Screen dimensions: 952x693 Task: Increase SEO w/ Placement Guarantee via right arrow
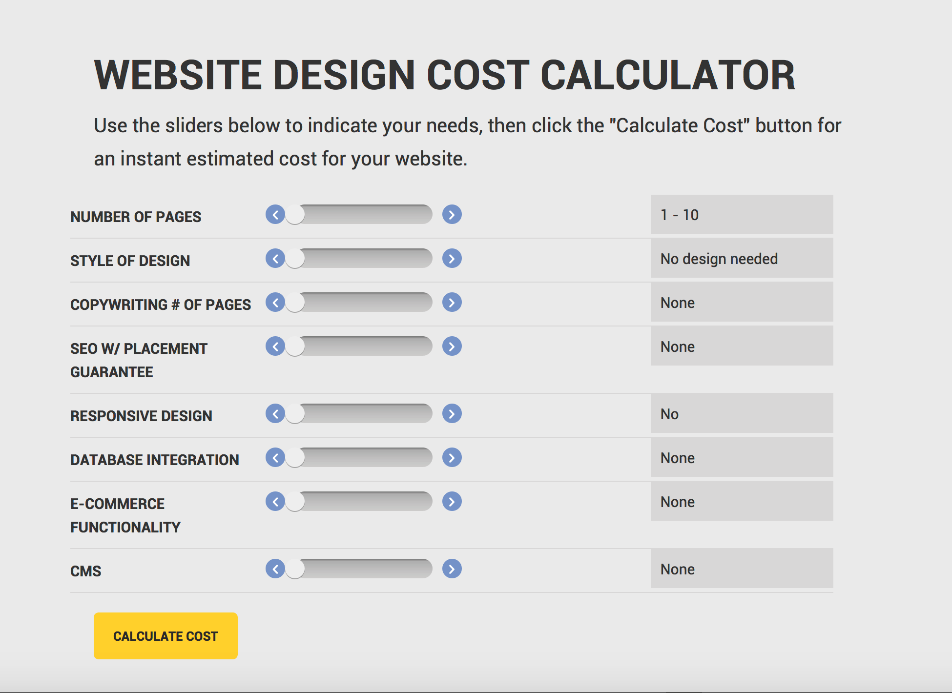(x=452, y=346)
